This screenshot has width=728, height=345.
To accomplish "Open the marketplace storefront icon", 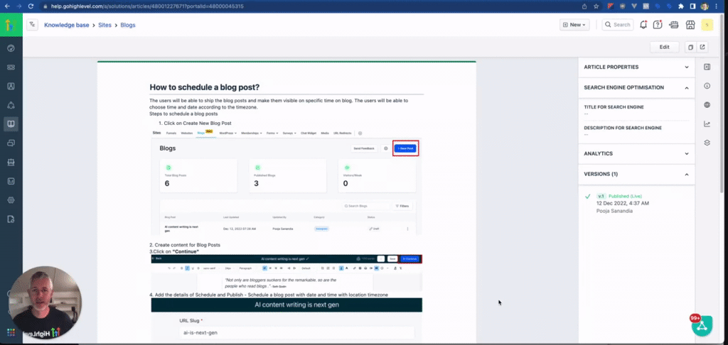I will pos(690,25).
